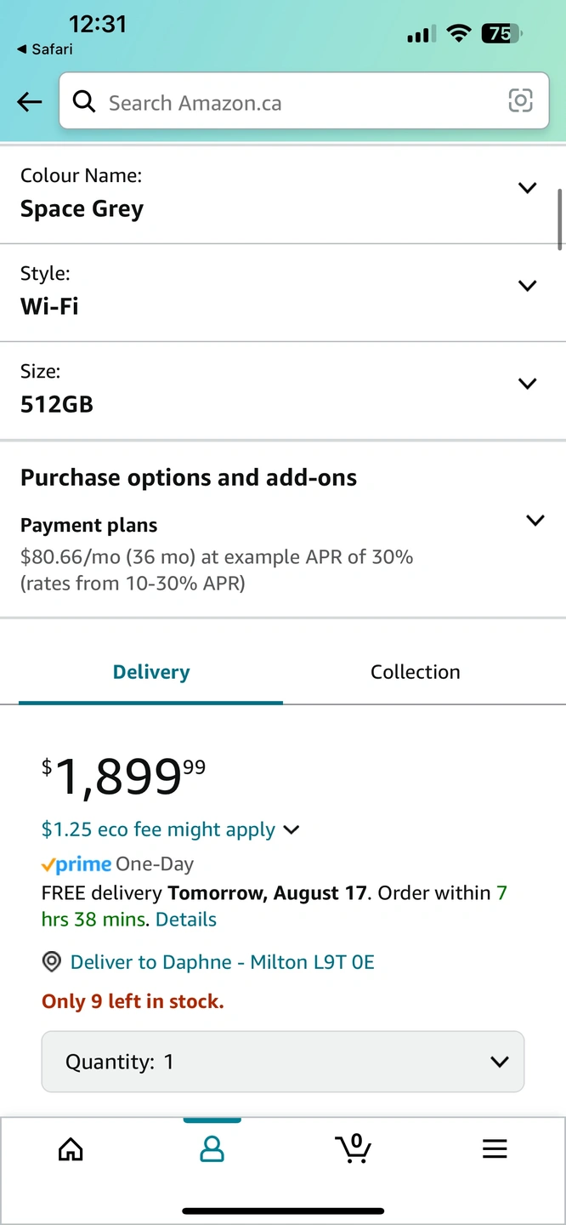Expand the Size 512GB selector

[527, 384]
